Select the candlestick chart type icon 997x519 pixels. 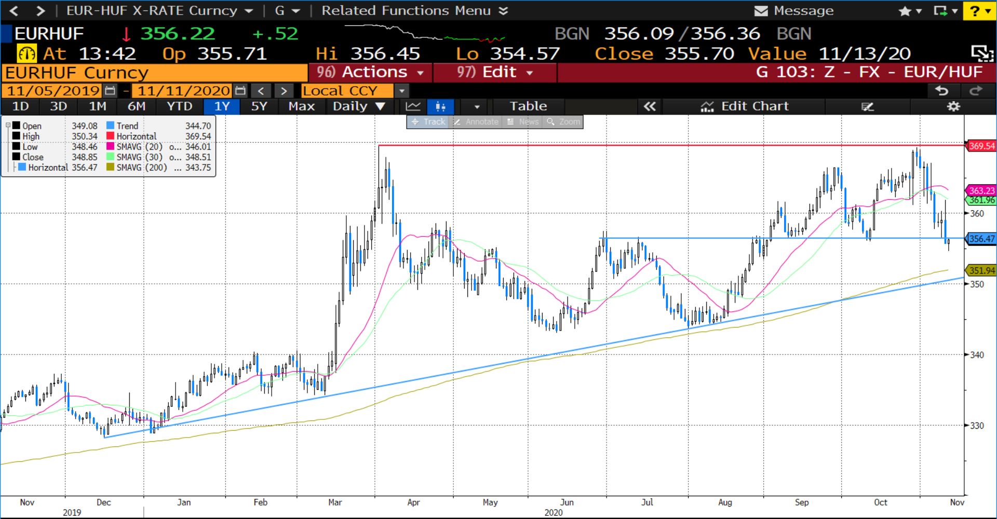coord(440,106)
